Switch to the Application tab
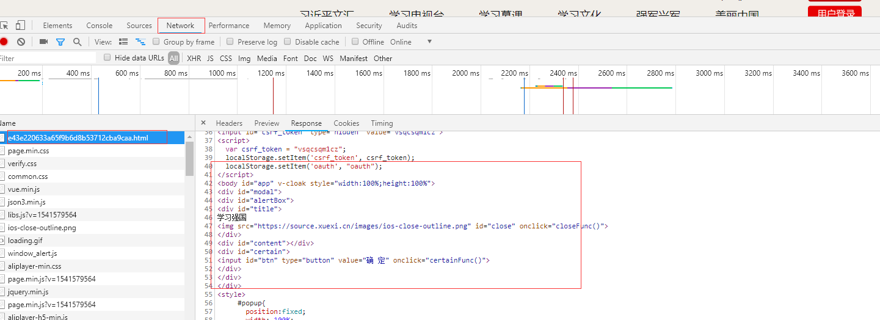Image resolution: width=880 pixels, height=320 pixels. 324,26
